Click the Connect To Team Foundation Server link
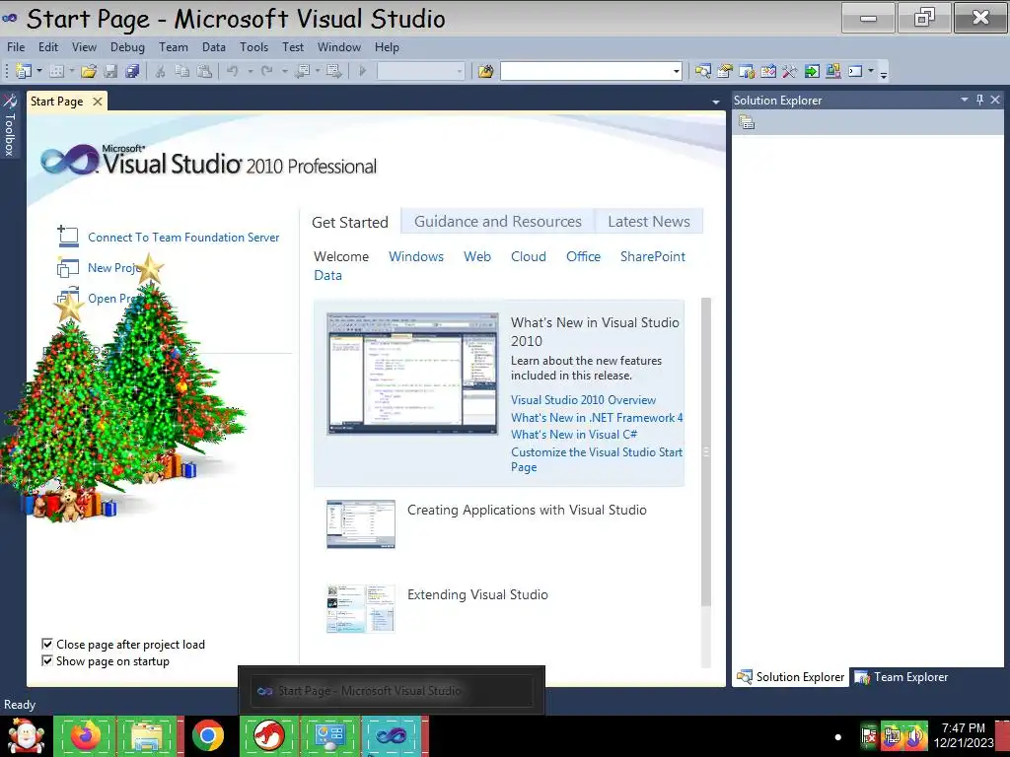This screenshot has width=1010, height=757. (183, 237)
